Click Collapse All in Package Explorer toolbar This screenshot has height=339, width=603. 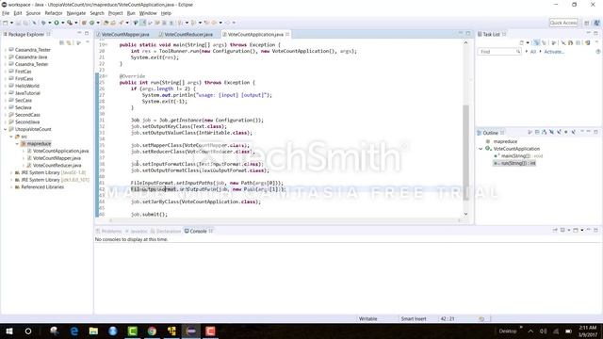pos(61,42)
